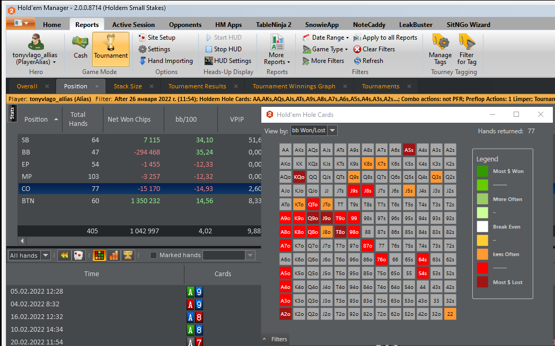Open the application menu button in ribbon
Screen dimensions: 555x346
pos(21,23)
